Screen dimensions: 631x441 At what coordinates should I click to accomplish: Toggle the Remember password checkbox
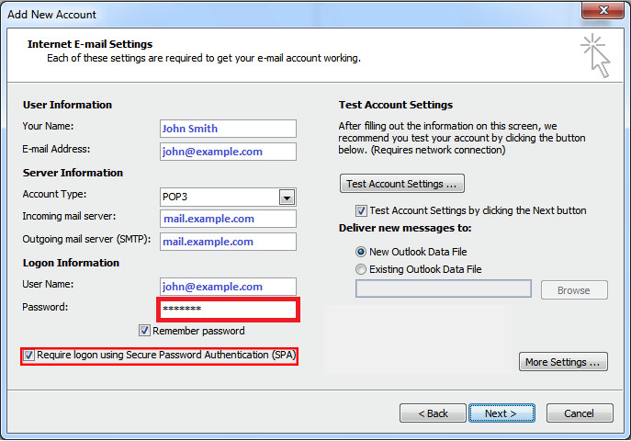tap(144, 331)
